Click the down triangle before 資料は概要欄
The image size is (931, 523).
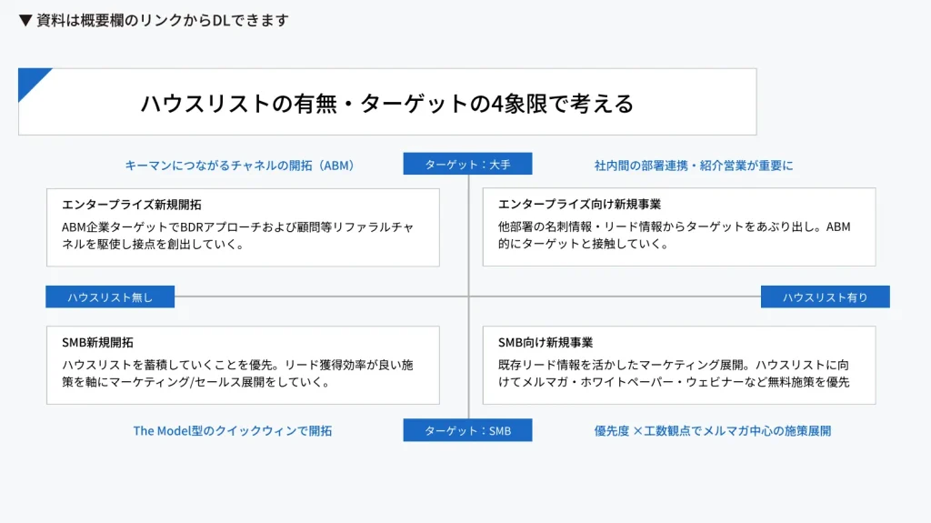25,20
